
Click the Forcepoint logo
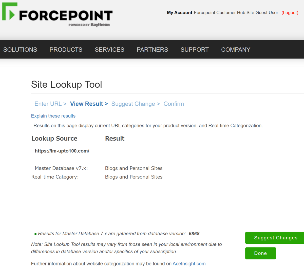(x=57, y=15)
